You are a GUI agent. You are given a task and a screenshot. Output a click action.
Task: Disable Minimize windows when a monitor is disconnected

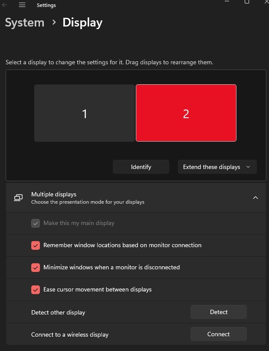(x=36, y=268)
